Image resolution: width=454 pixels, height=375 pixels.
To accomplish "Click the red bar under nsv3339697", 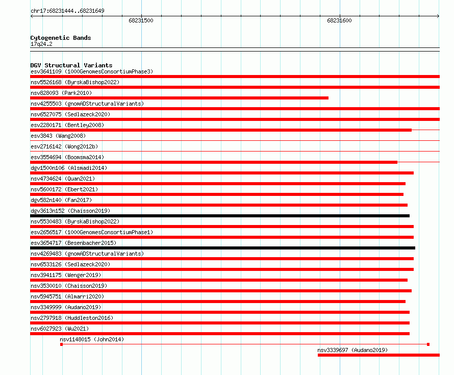I will (x=379, y=355).
